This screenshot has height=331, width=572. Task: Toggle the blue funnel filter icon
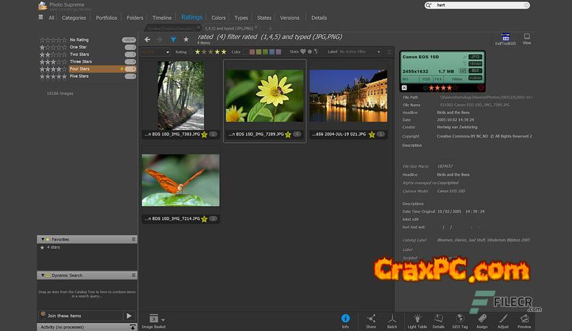(x=173, y=40)
